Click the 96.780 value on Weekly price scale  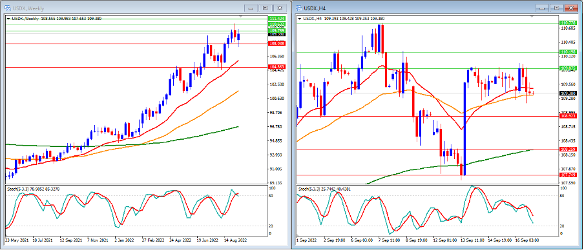[276, 127]
